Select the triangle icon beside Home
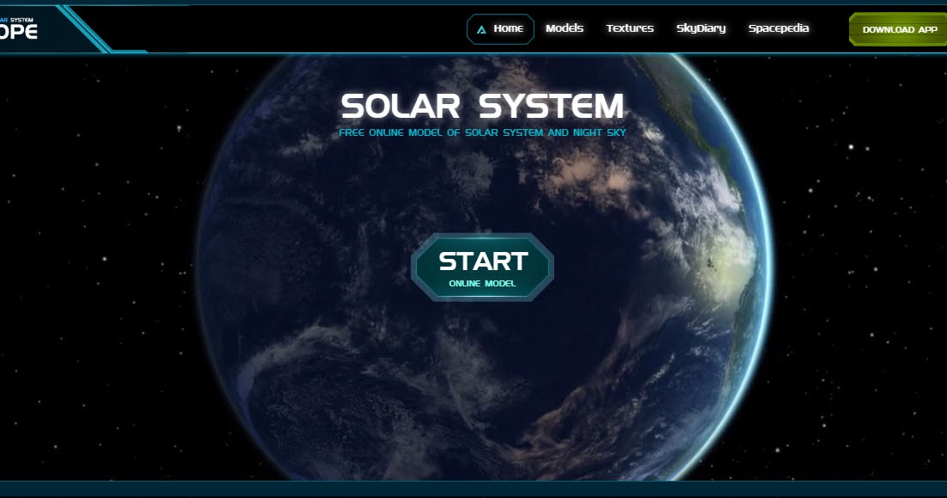The image size is (947, 498). click(x=480, y=28)
